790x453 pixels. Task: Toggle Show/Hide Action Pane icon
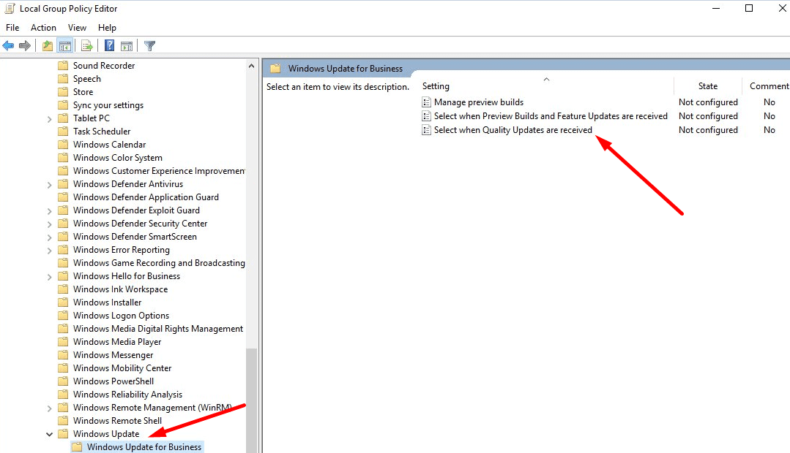point(127,46)
